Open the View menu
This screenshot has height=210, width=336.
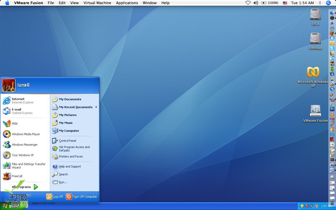75,3
